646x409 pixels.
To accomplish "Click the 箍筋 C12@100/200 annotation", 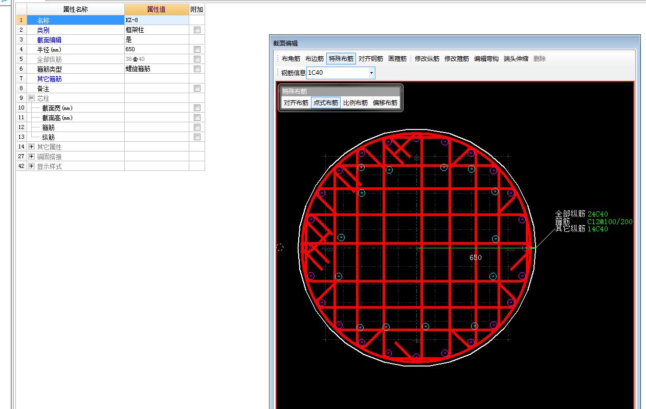I will [x=594, y=222].
